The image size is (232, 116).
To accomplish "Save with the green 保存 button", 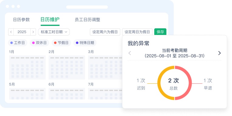I will [160, 32].
